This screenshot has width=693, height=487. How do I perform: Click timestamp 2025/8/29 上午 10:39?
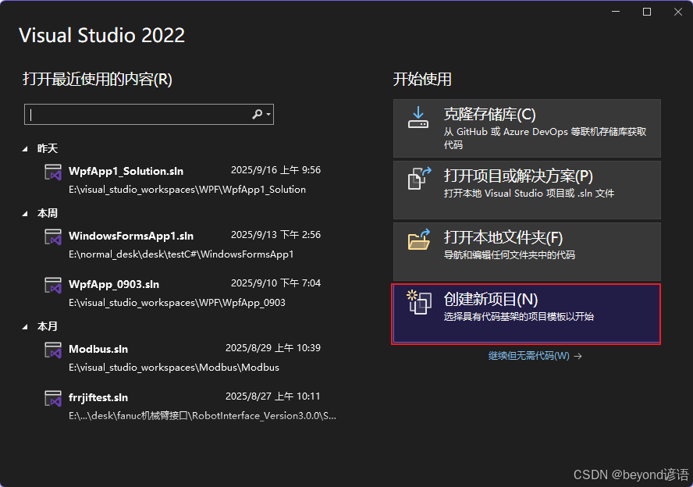pyautogui.click(x=272, y=348)
